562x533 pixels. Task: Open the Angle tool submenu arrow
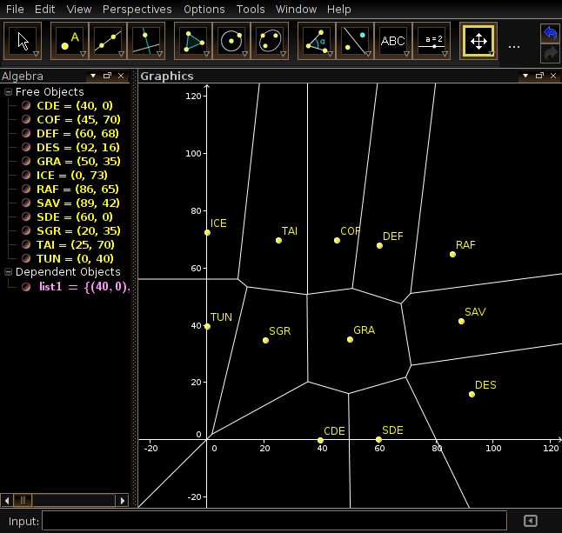click(330, 54)
